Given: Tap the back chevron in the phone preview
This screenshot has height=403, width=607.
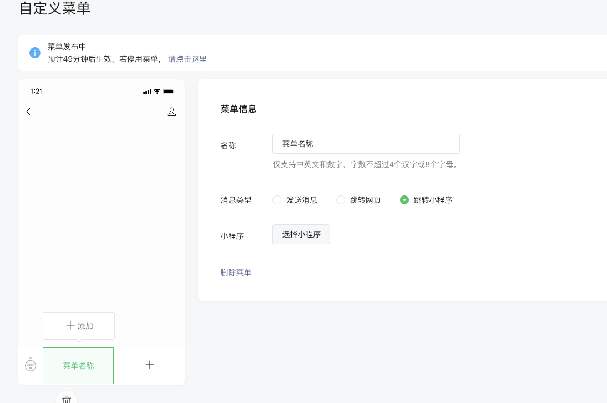Looking at the screenshot, I should point(29,112).
